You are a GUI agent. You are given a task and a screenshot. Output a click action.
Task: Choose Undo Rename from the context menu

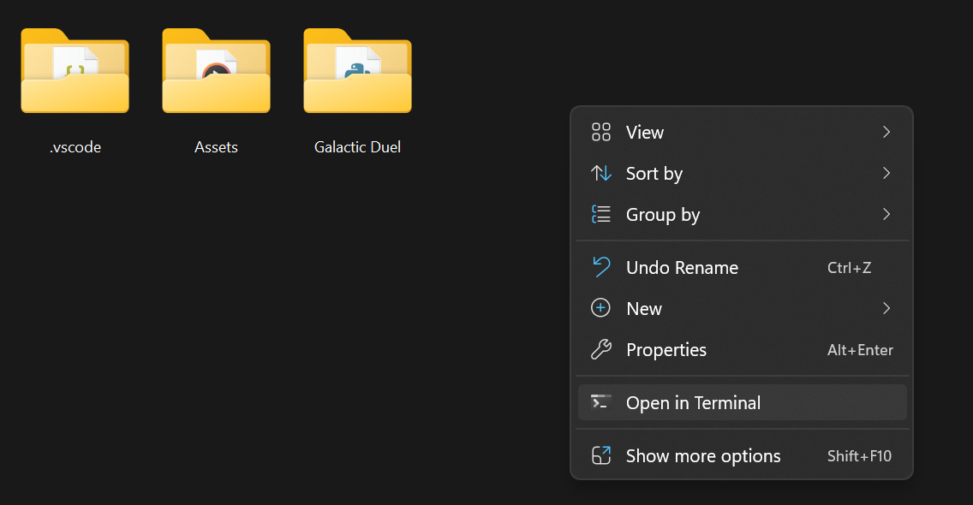click(742, 267)
